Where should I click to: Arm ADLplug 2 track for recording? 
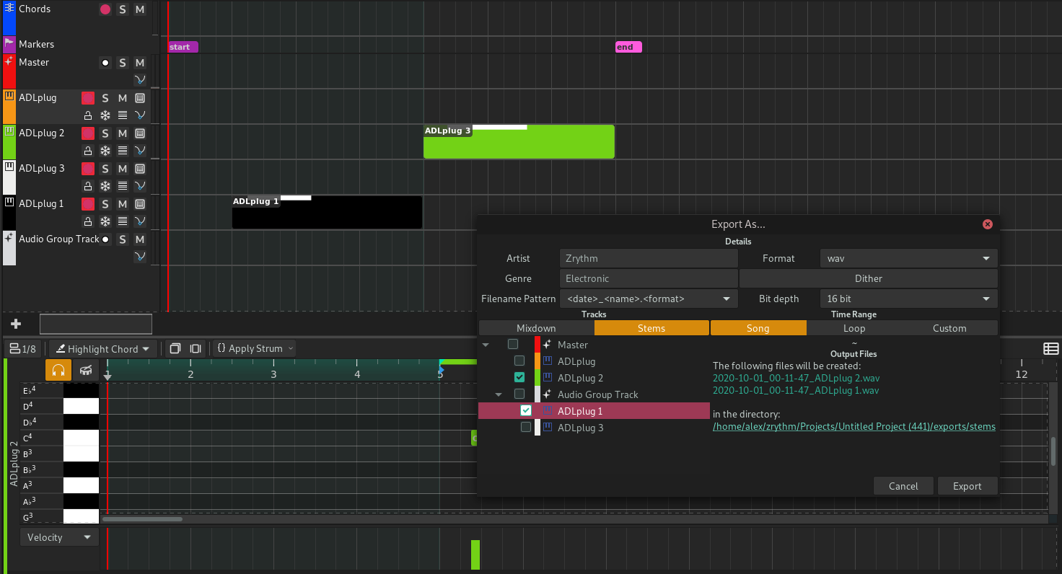[x=88, y=133]
